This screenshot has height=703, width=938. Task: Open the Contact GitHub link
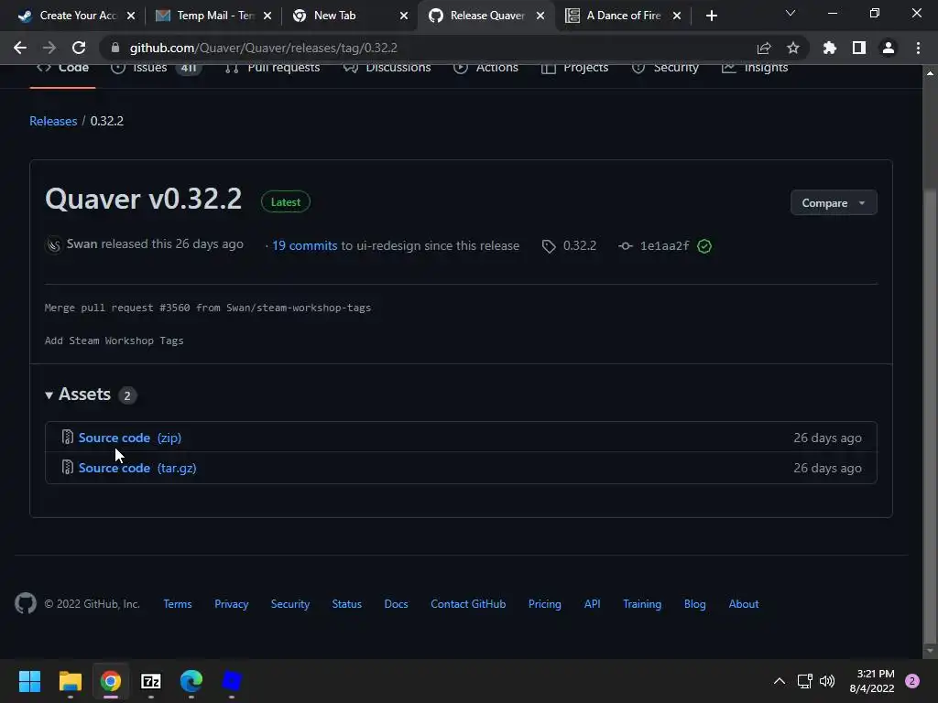pos(468,604)
